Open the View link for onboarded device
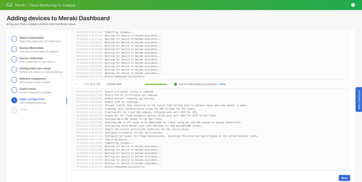The height and width of the screenshot is (182, 362). point(223,84)
